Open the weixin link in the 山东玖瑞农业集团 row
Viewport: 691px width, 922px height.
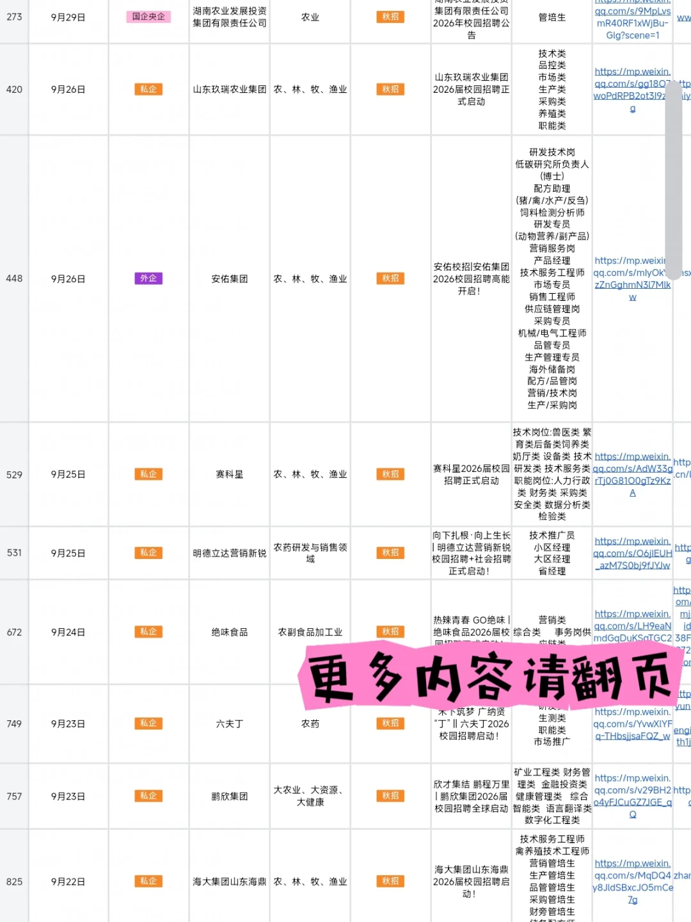(x=632, y=90)
